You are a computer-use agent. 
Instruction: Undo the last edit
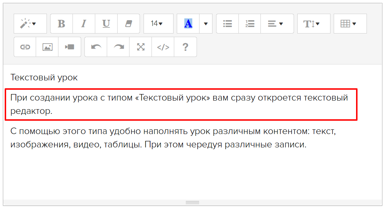[x=96, y=47]
